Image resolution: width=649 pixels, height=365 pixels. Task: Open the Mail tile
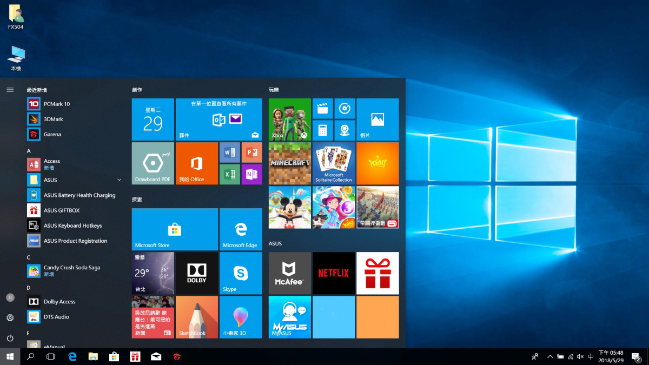click(219, 120)
